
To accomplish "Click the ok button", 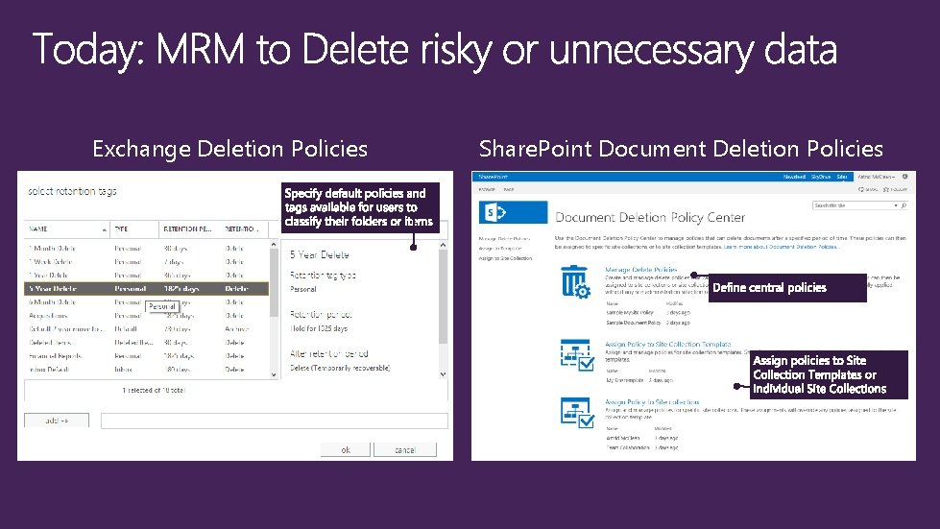I will pos(346,450).
